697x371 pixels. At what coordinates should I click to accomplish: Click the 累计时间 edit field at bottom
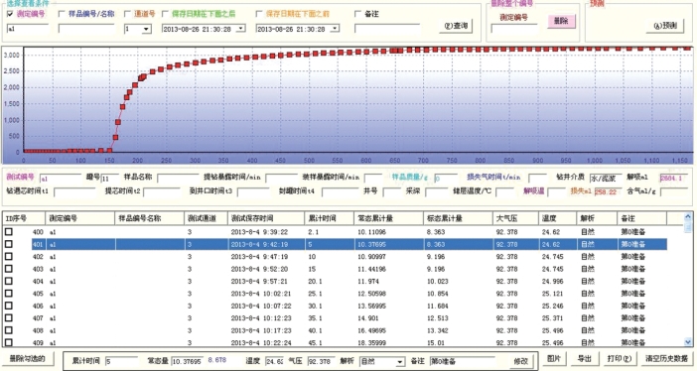click(x=122, y=362)
